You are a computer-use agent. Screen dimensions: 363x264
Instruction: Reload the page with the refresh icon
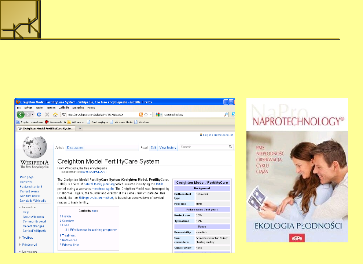(x=39, y=114)
